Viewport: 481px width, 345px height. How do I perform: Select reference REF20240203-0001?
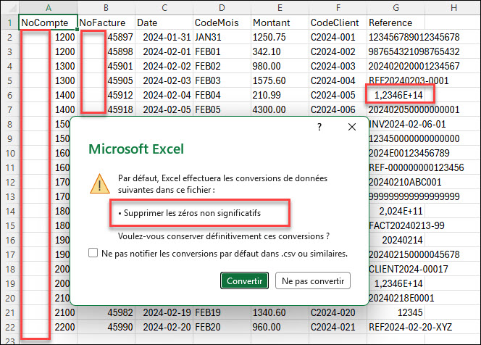coord(409,80)
